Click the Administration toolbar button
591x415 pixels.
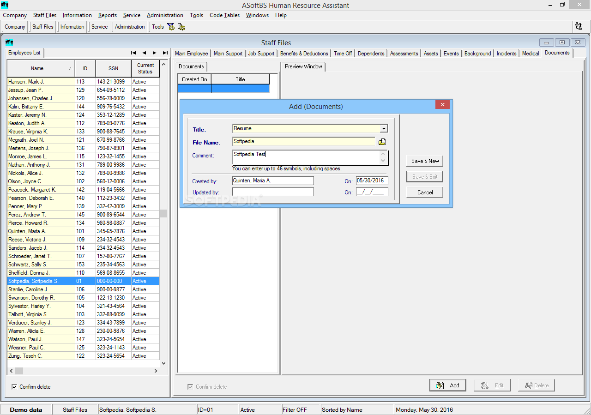pos(130,27)
